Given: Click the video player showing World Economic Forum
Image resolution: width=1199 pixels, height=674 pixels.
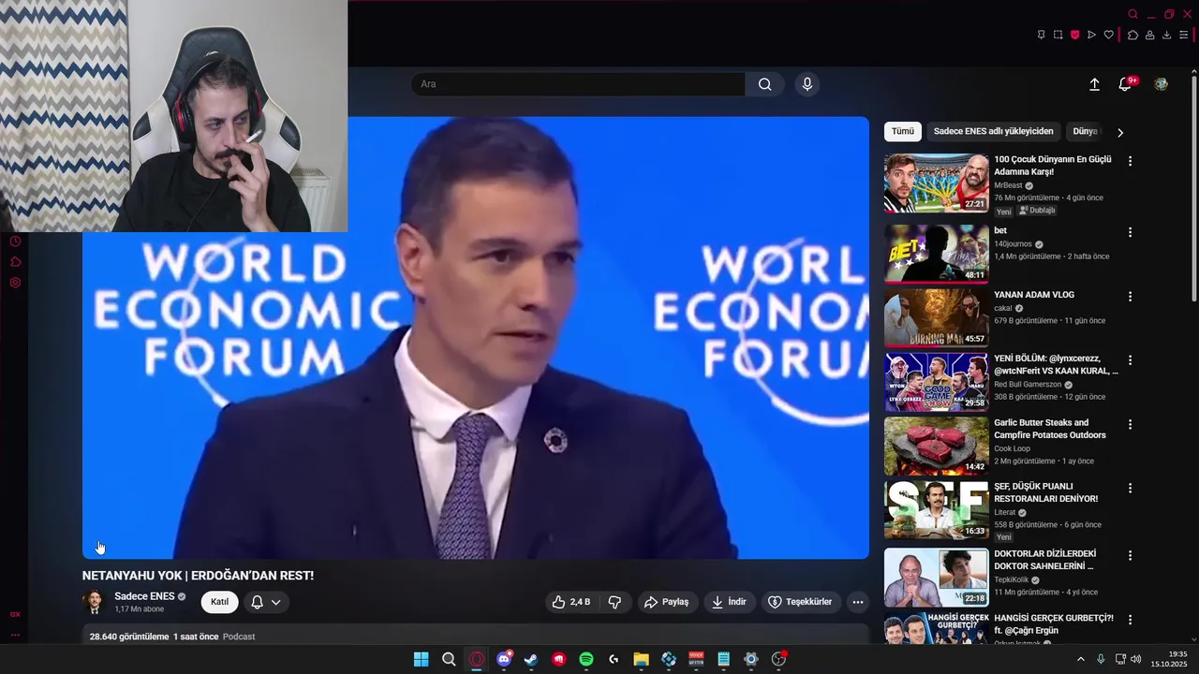Looking at the screenshot, I should 476,338.
